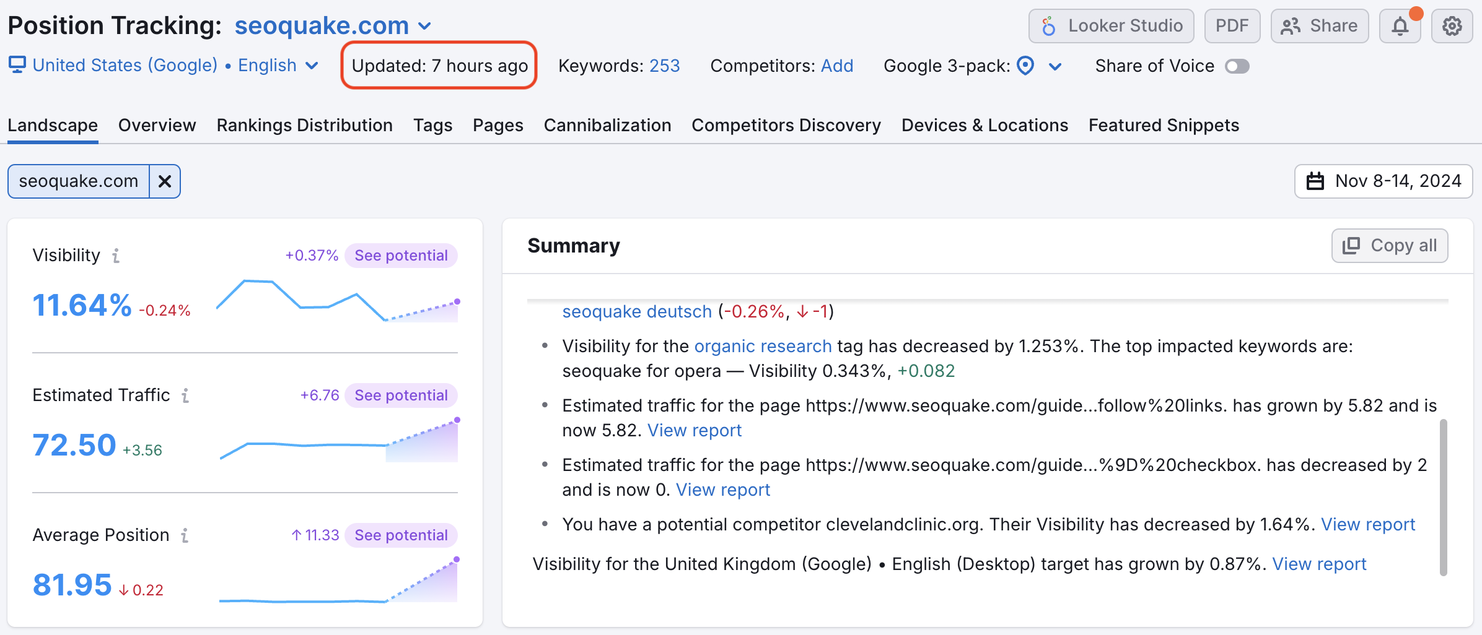Add competitors via Add link
Viewport: 1482px width, 635px height.
coord(836,66)
